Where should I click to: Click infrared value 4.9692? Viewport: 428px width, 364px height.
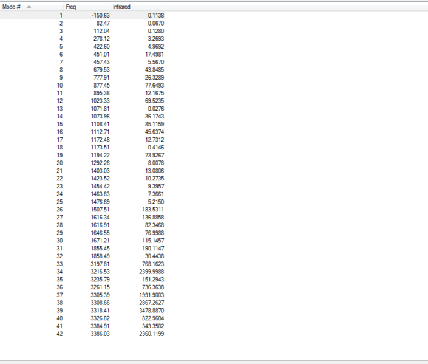coord(156,47)
